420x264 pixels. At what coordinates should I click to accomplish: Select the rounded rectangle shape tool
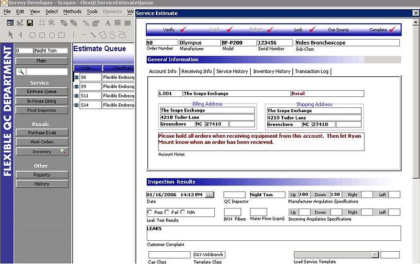pyautogui.click(x=52, y=35)
